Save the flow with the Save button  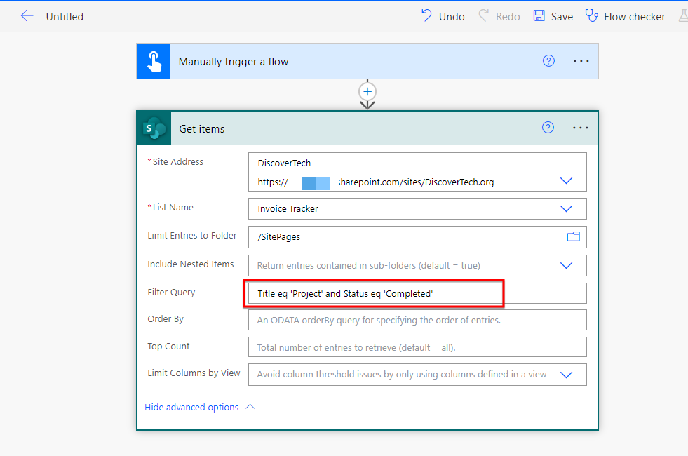tap(553, 16)
